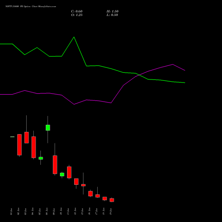222x222 pixels.
Task: Click the 05 Jan date label
Action: [40, 211]
